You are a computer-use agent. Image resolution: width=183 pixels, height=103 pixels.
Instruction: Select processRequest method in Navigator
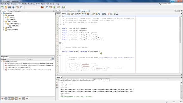tap(29, 70)
